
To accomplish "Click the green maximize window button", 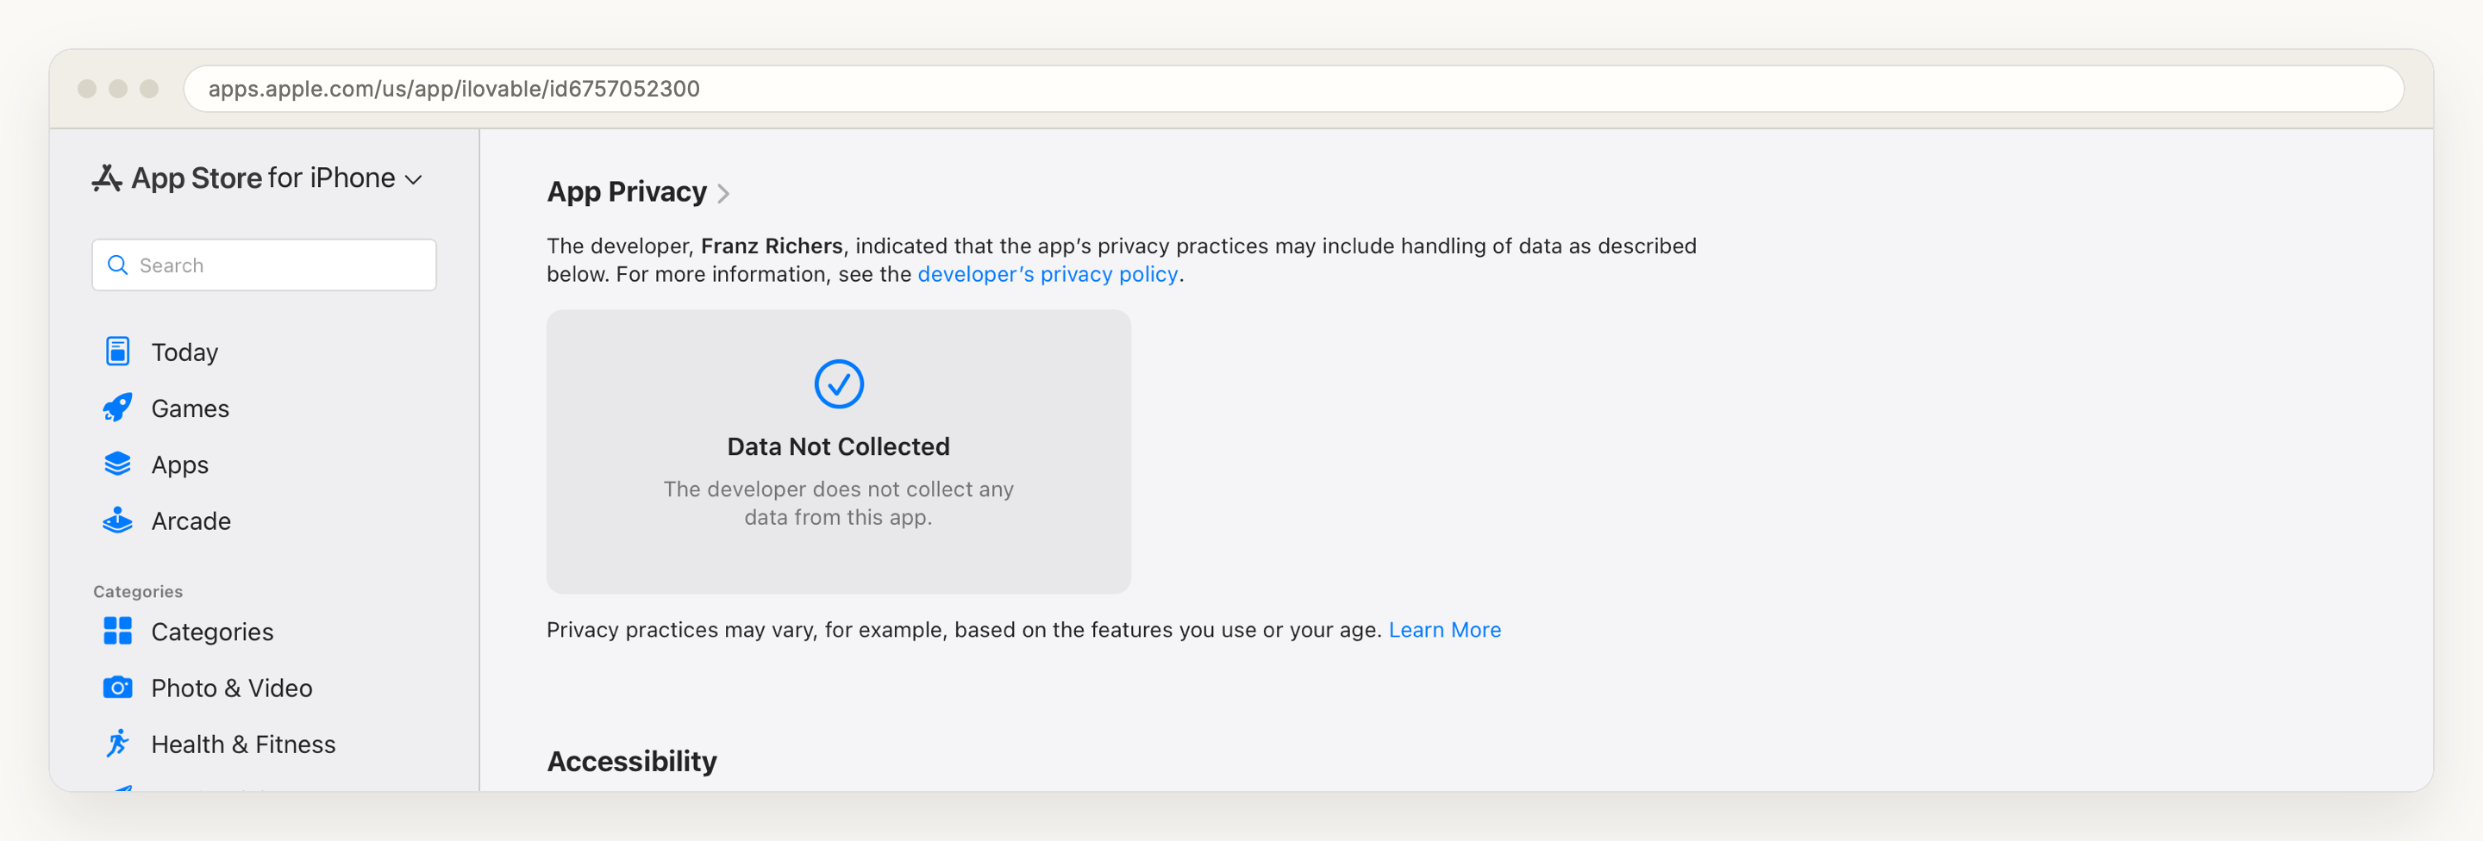I will [148, 89].
